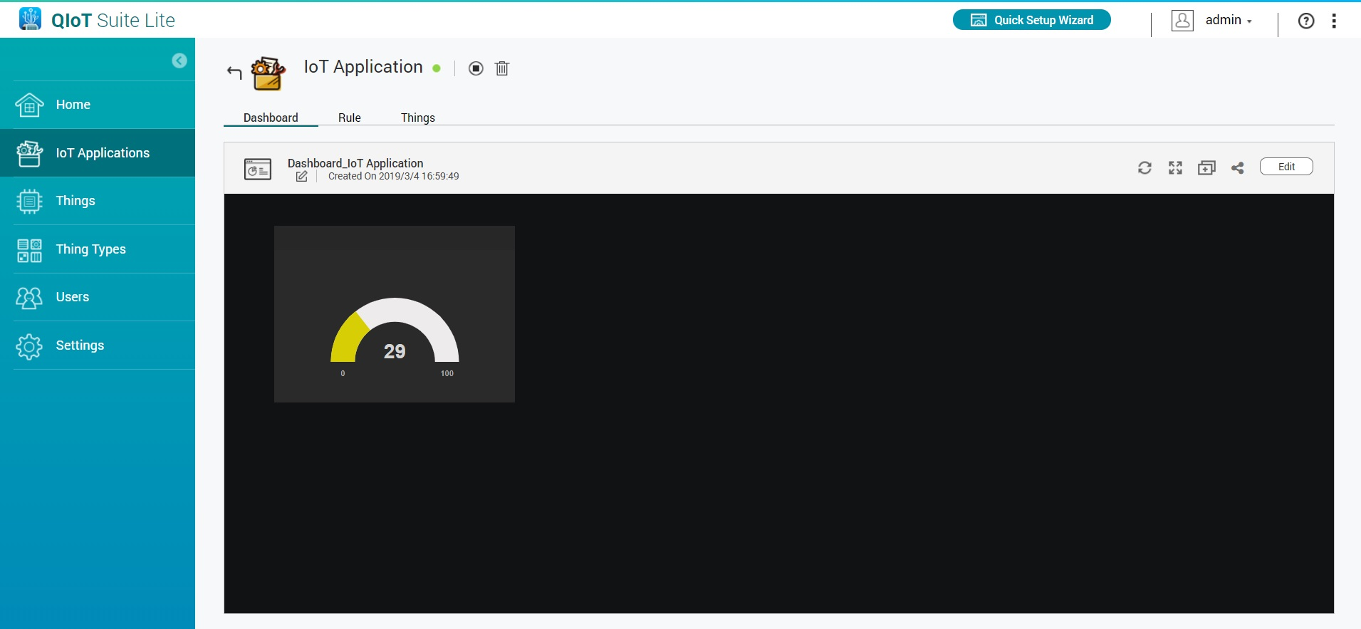Launch the Quick Setup Wizard
Viewport: 1361px width, 629px height.
point(1031,20)
